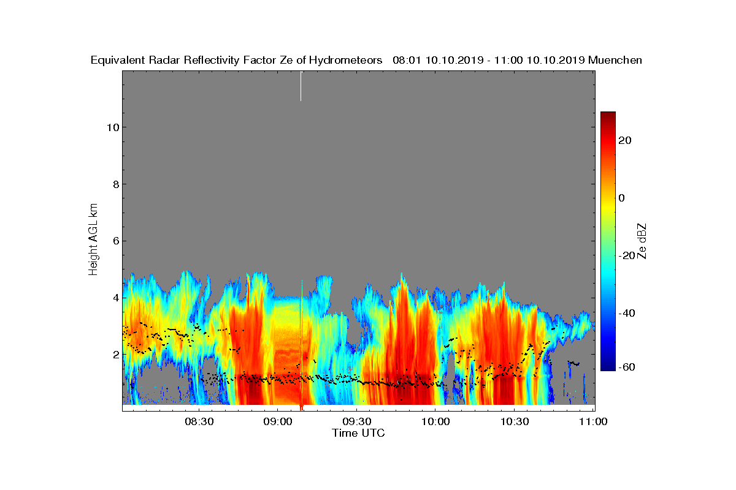Click the dark blue bottom of the colorbar
Screen dimensions: 736x490
pyautogui.click(x=608, y=366)
